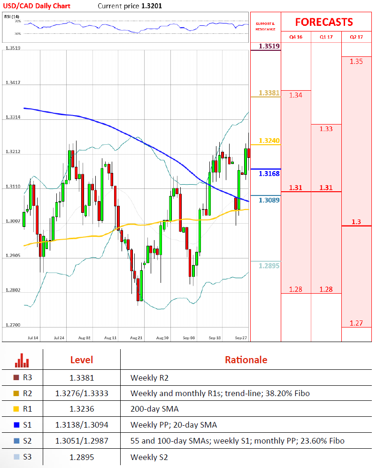Click the 1.3236 level cell

click(x=82, y=409)
